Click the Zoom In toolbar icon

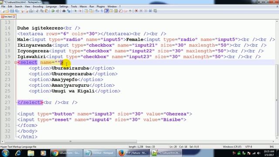[x=75, y=11]
